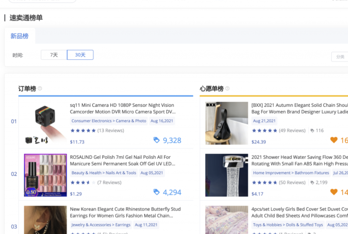Viewport: 348px width, 234px height.
Task: Click the orders tag icon beside 9,328
Action: point(157,140)
